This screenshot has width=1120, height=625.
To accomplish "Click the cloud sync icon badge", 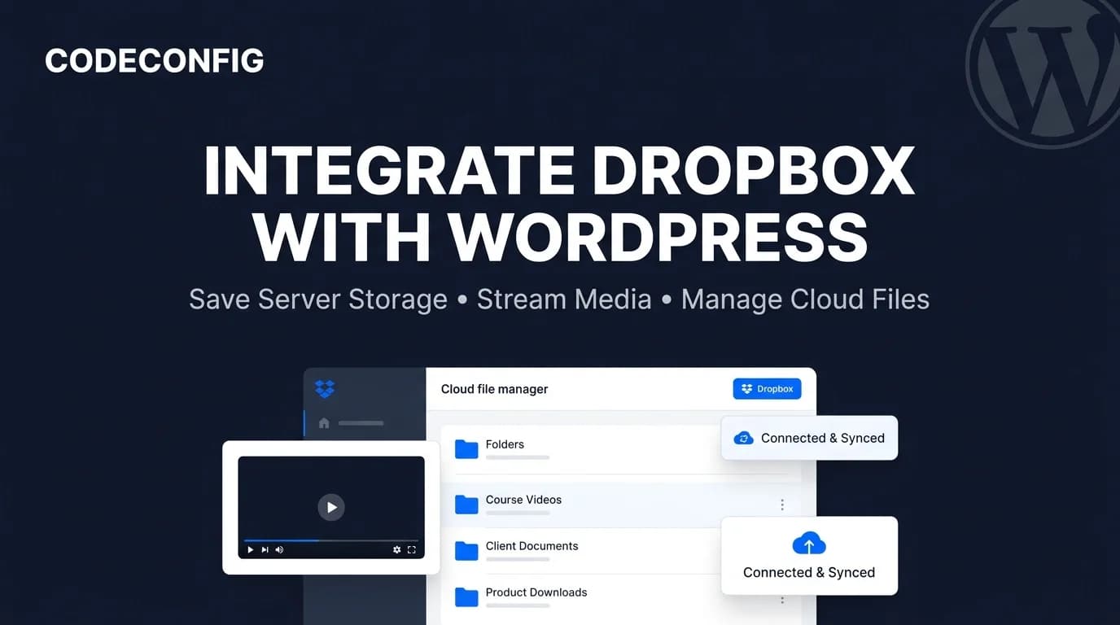I will click(x=744, y=438).
